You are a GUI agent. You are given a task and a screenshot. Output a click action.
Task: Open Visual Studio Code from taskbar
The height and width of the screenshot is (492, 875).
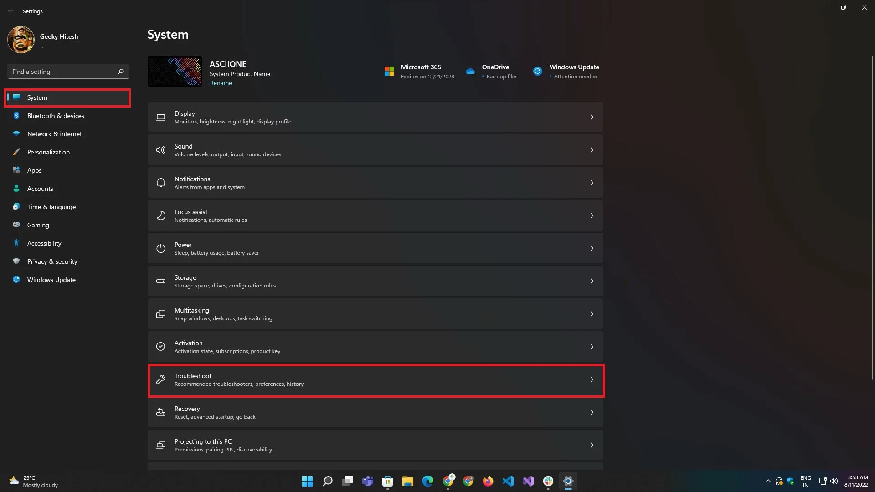pos(508,481)
